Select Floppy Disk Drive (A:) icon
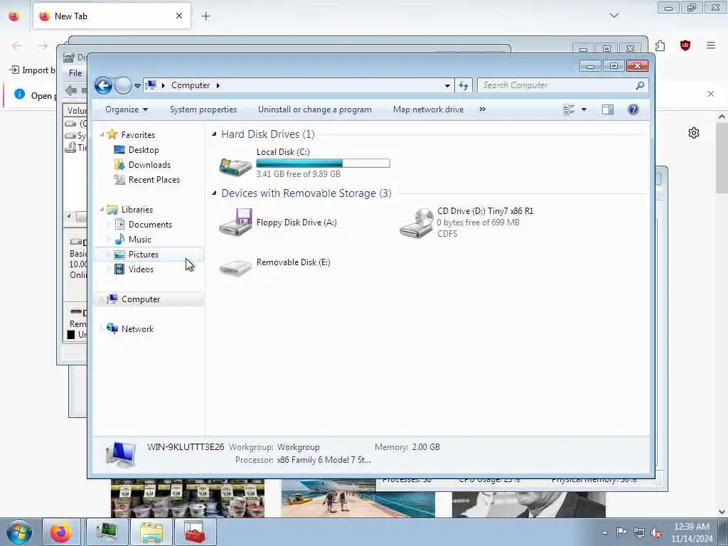The height and width of the screenshot is (546, 728). pos(235,223)
